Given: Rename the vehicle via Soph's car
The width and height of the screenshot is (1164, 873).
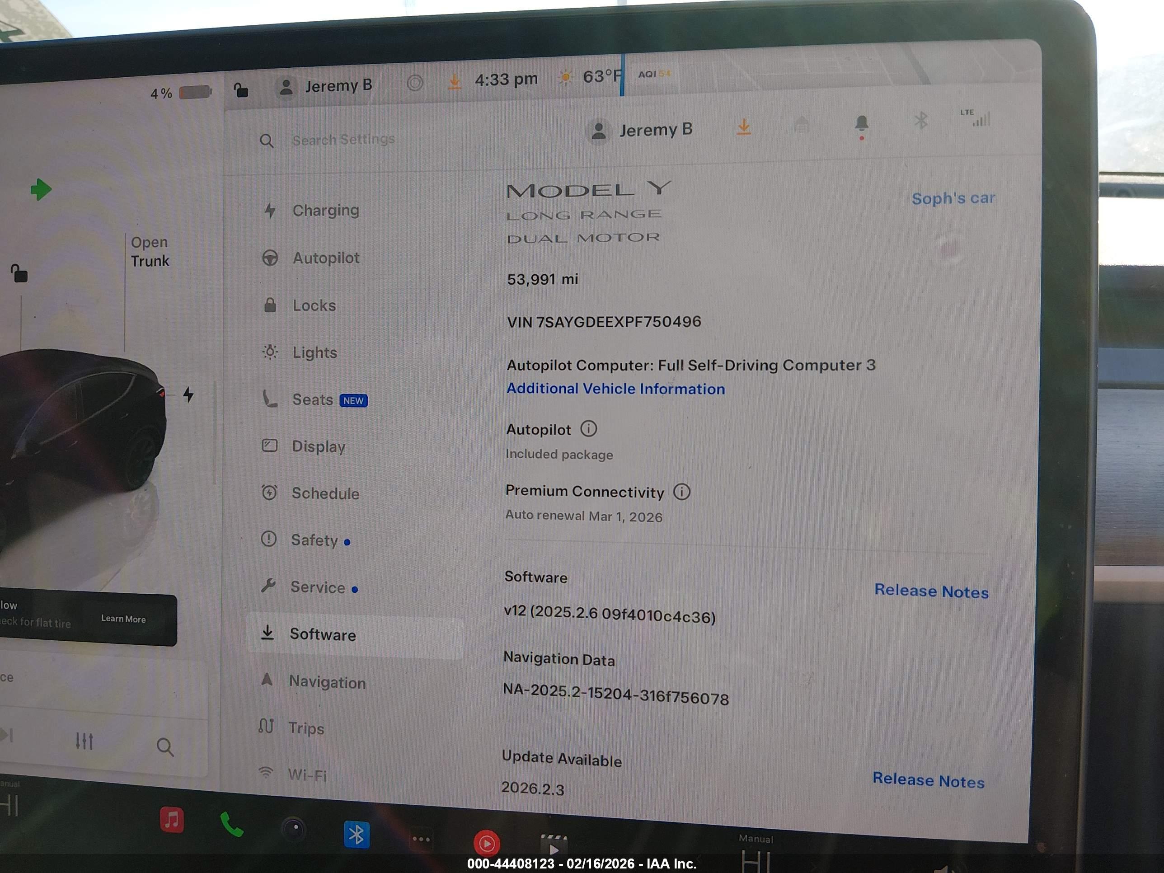Looking at the screenshot, I should tap(953, 198).
